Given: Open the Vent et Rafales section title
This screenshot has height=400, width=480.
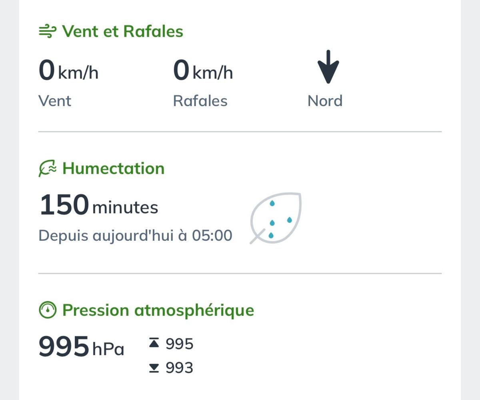Looking at the screenshot, I should tap(123, 31).
